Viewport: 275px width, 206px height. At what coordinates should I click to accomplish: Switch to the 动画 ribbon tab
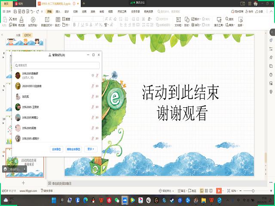click(x=84, y=12)
